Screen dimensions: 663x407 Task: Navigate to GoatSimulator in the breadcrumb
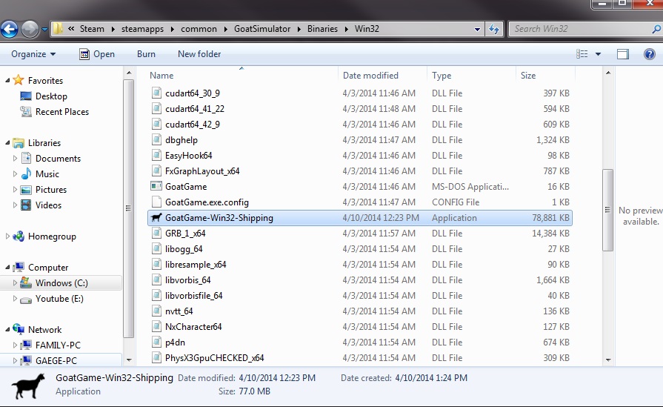[x=262, y=29]
